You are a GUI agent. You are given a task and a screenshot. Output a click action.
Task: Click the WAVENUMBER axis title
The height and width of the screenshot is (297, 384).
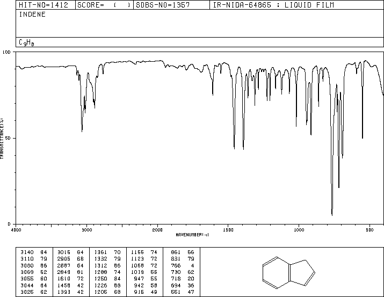192,235
